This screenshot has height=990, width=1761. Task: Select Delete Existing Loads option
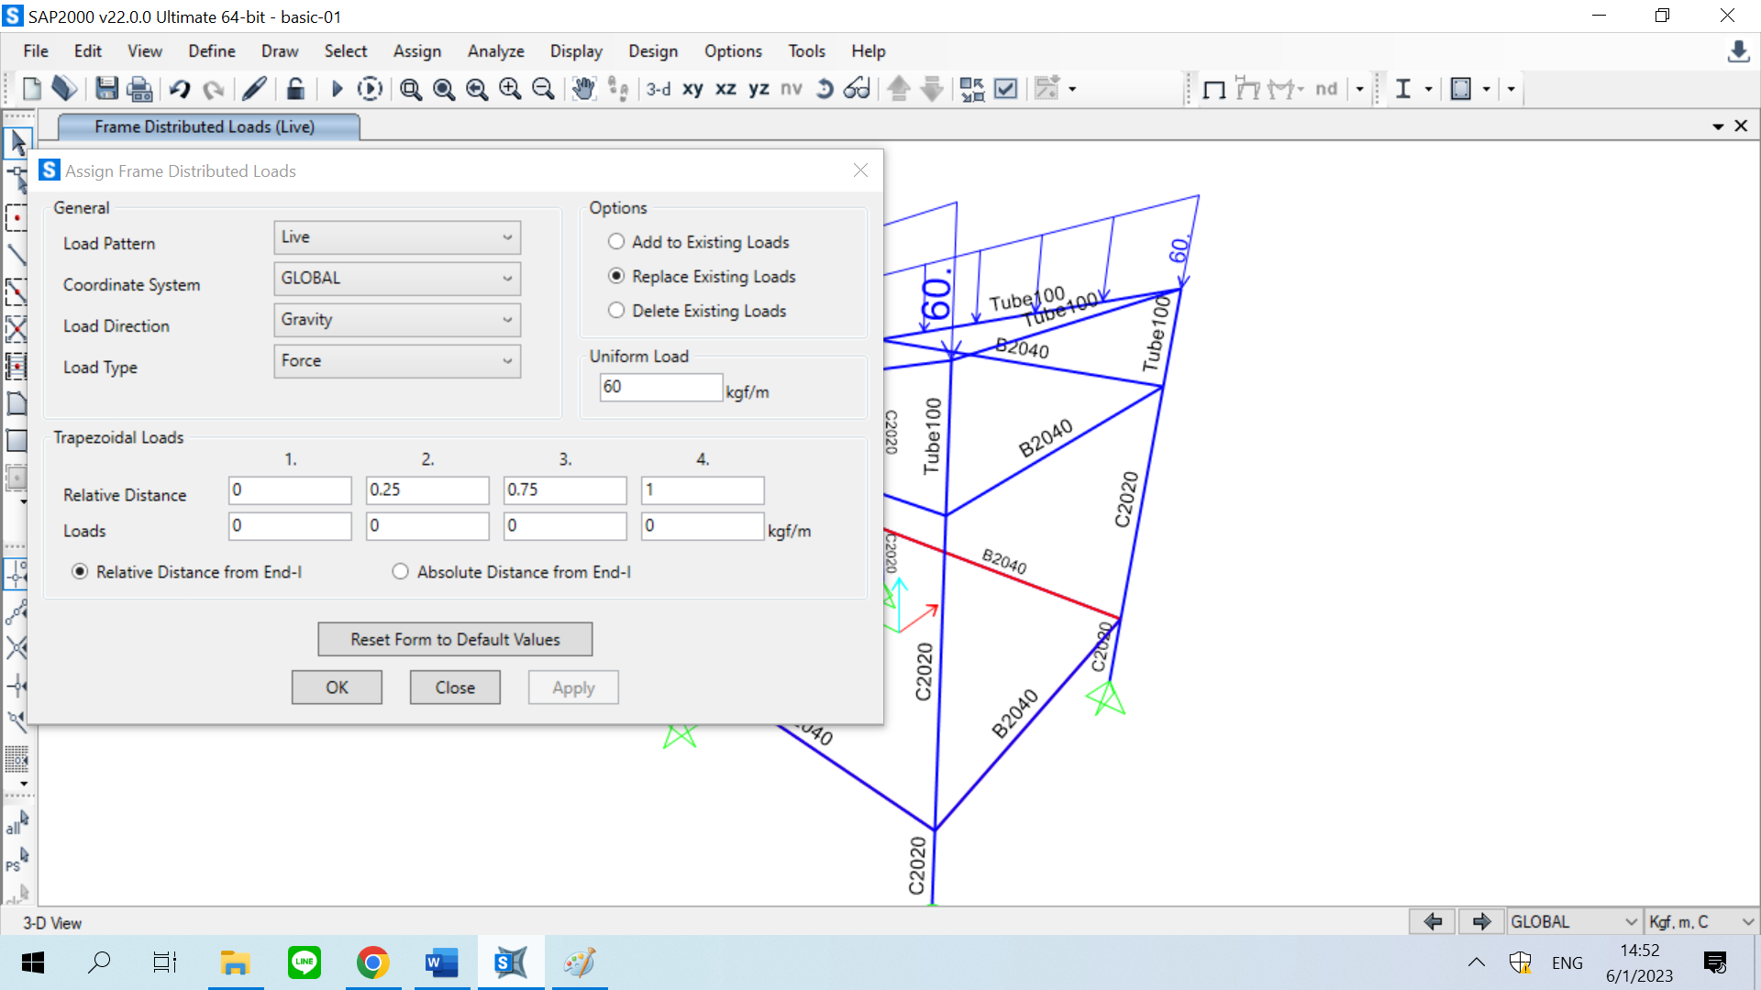616,311
